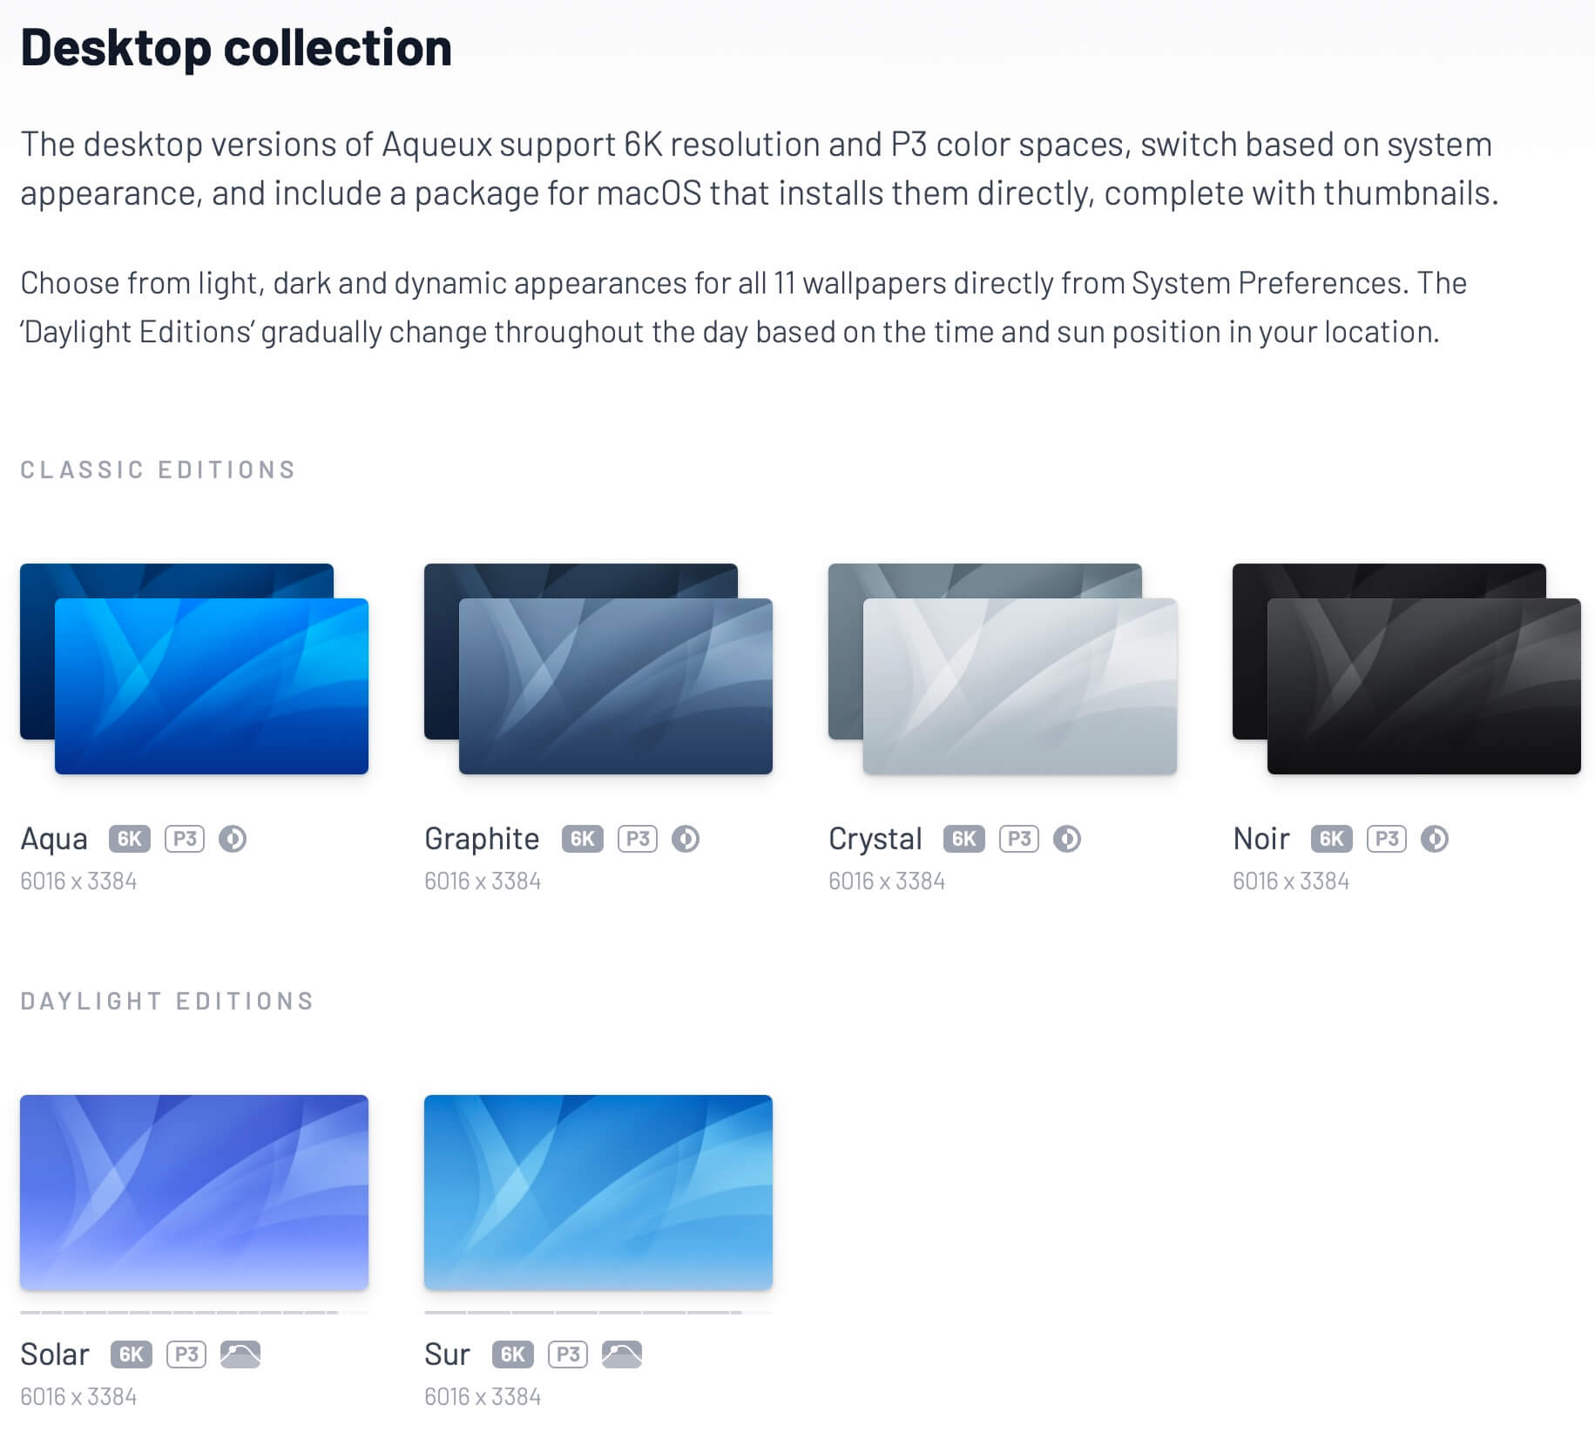Viewport: 1595px width, 1432px height.
Task: Click the P3 badge next to Crystal
Action: [1019, 839]
